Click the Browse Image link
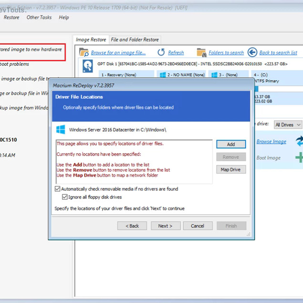This screenshot has width=303, height=303. point(272,141)
